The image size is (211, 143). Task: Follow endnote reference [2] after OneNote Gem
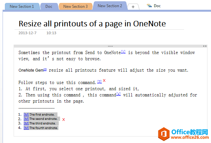pos(45,70)
